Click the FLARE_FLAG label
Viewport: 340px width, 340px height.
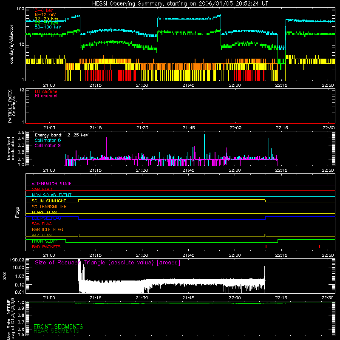[44, 212]
